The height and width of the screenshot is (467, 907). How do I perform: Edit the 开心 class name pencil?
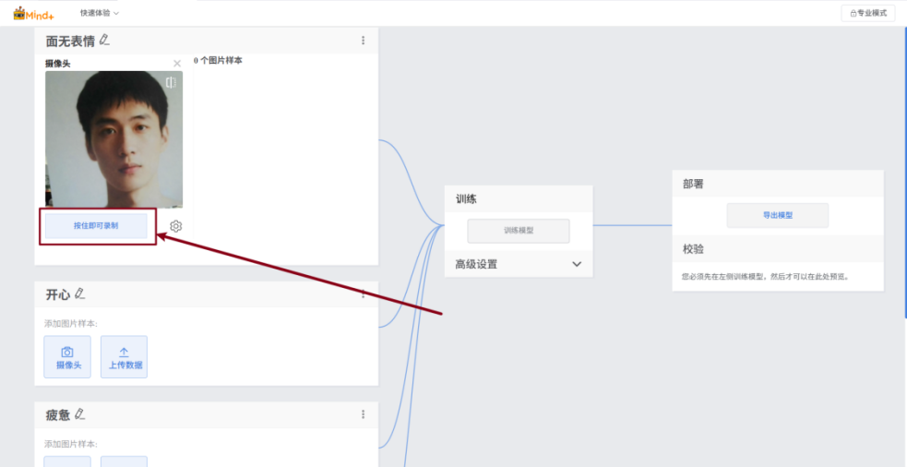pyautogui.click(x=80, y=293)
